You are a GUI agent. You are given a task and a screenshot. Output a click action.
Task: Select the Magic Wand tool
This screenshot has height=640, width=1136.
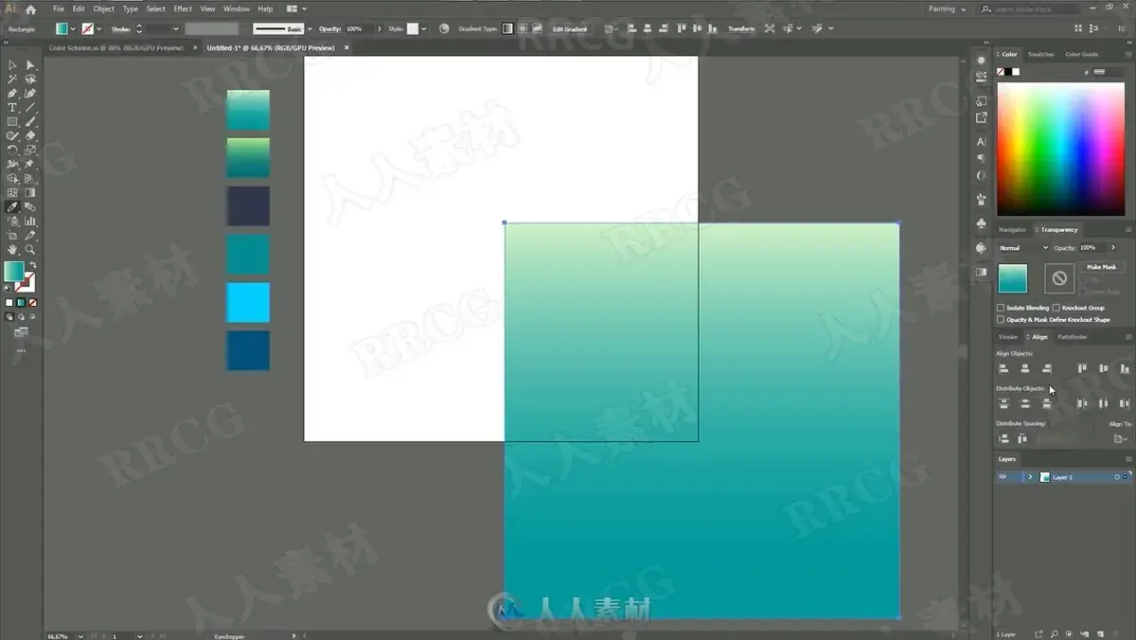tap(12, 80)
